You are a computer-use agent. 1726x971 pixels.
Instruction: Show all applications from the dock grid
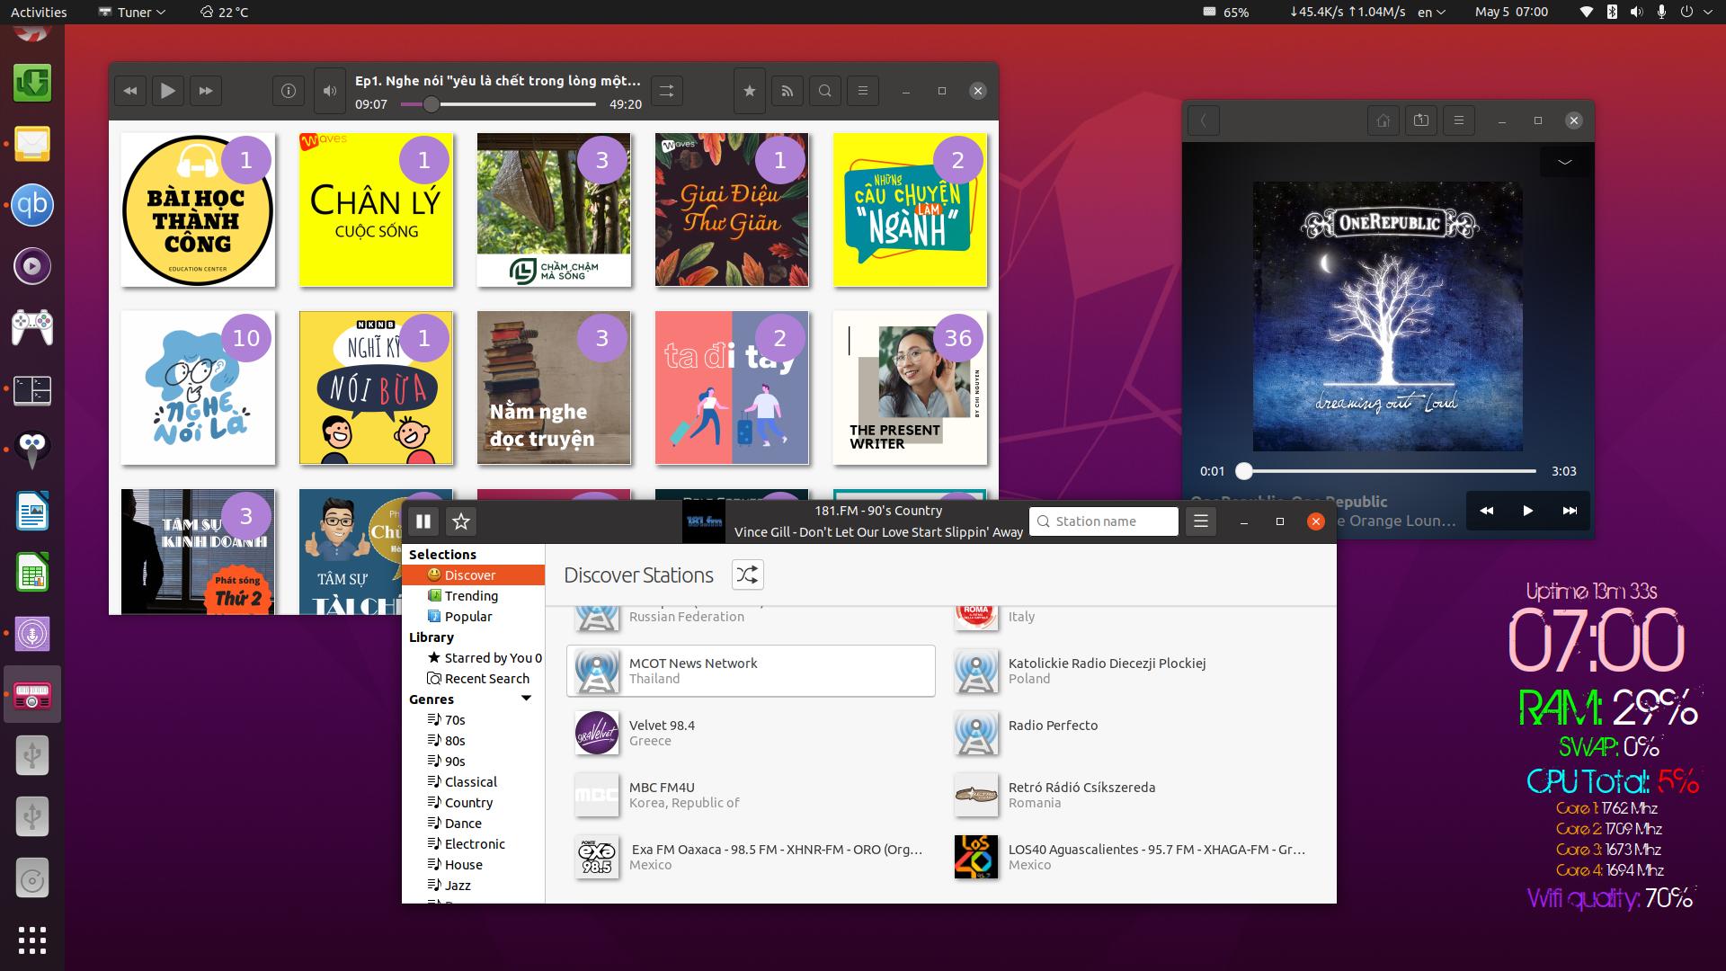pos(32,940)
